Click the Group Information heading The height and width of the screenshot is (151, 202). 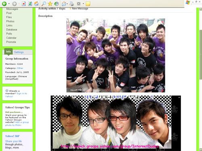click(17, 59)
